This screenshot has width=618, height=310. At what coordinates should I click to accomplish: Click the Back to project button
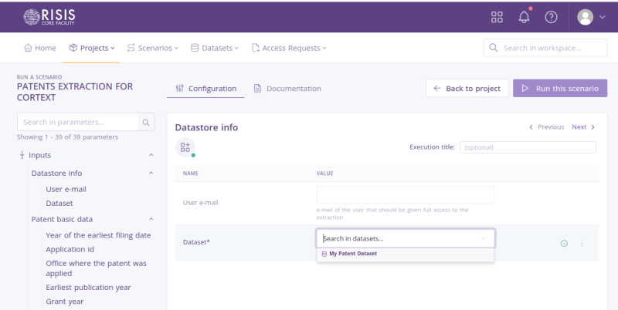tap(467, 89)
